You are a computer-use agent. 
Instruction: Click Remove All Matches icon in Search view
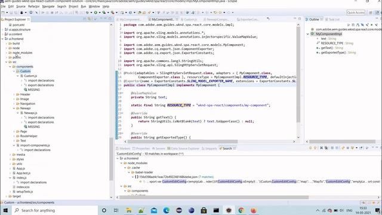pos(326,148)
